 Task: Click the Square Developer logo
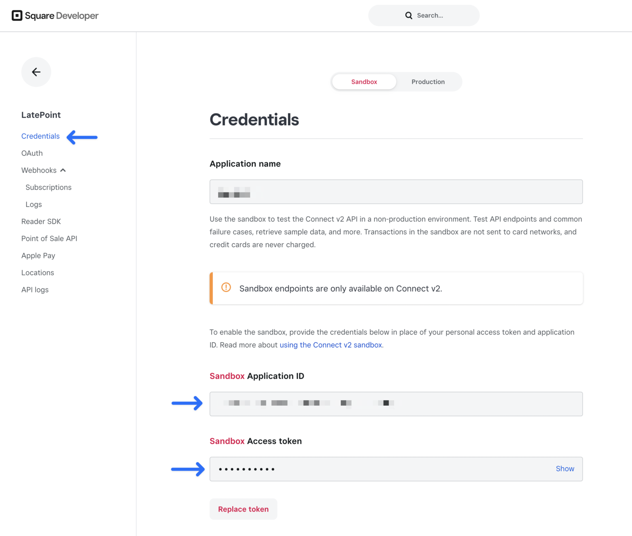point(55,16)
